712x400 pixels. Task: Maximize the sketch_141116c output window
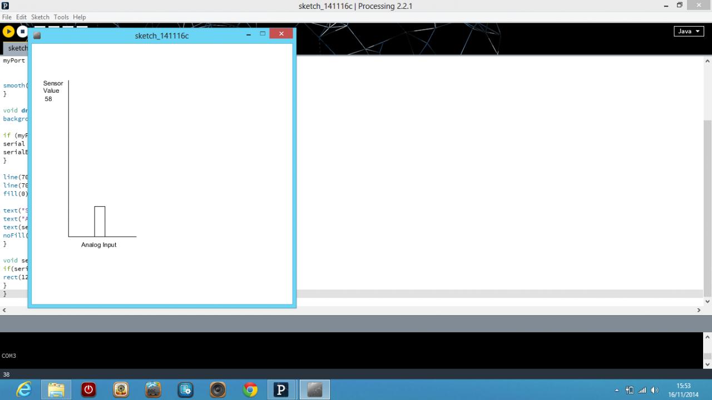pos(263,34)
